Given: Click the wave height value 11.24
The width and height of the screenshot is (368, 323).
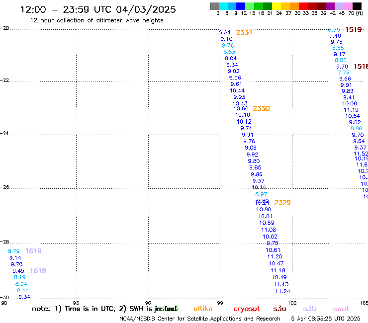Looking at the screenshot, I should point(283,291).
